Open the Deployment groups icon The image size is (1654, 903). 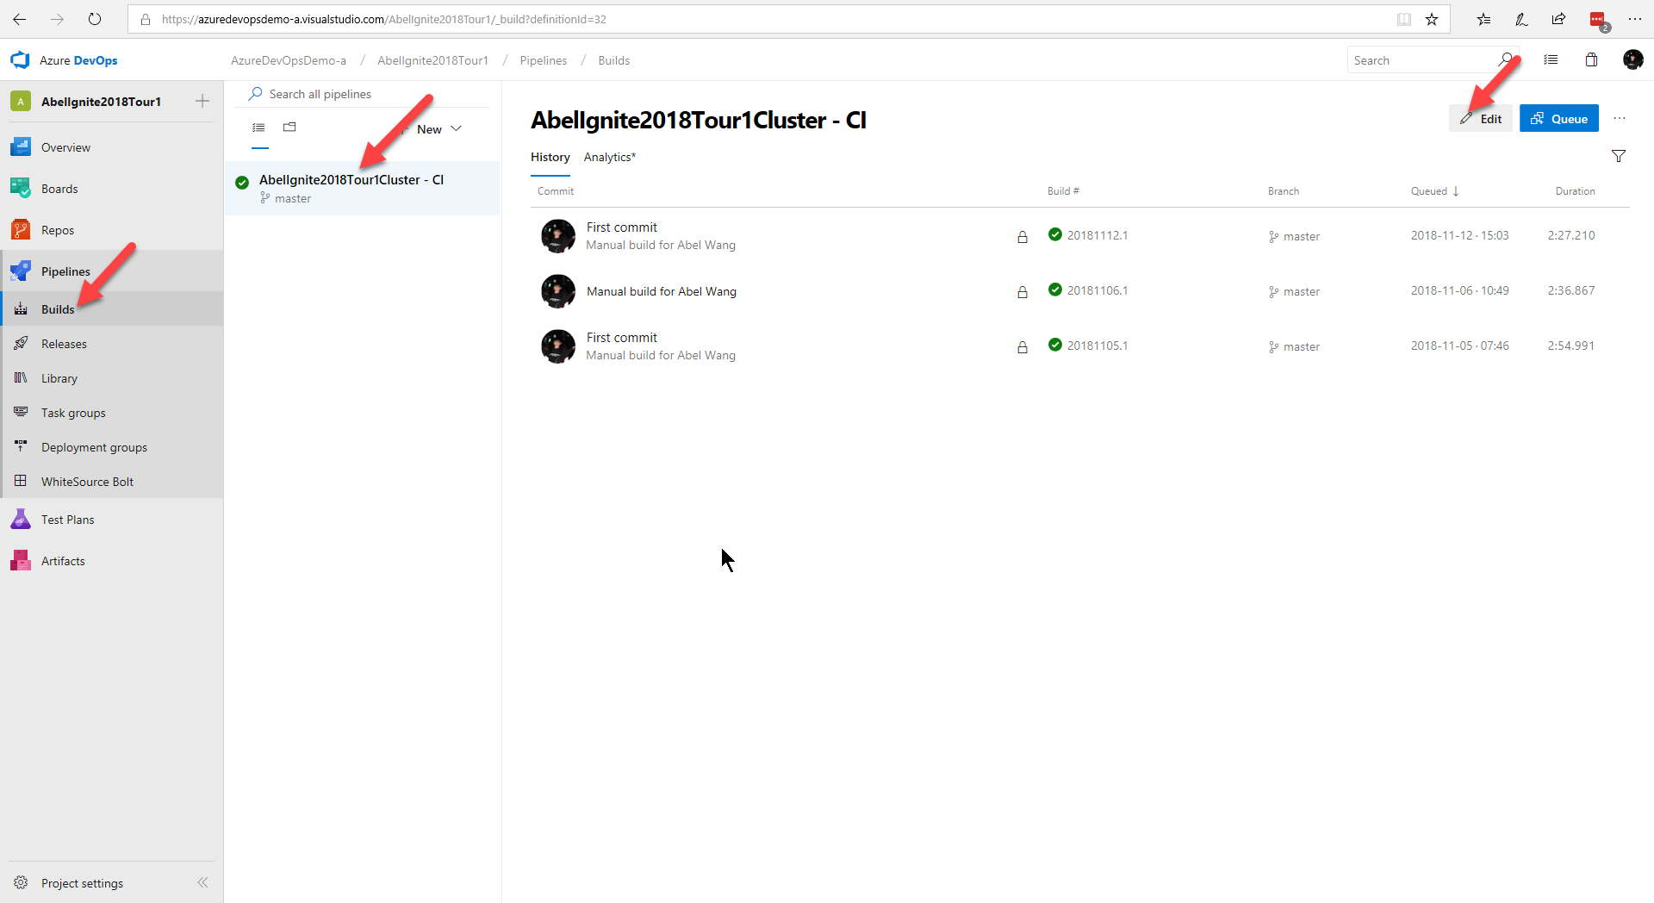[x=21, y=446]
